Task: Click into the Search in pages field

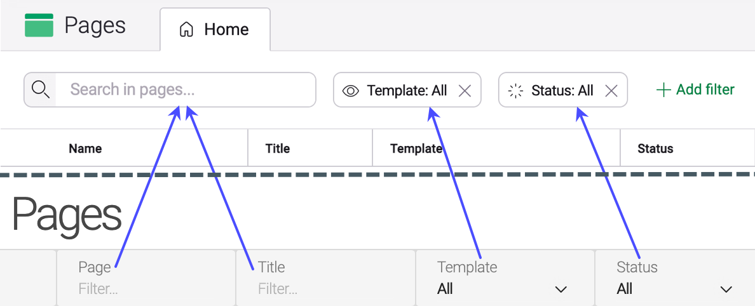Action: coord(184,90)
